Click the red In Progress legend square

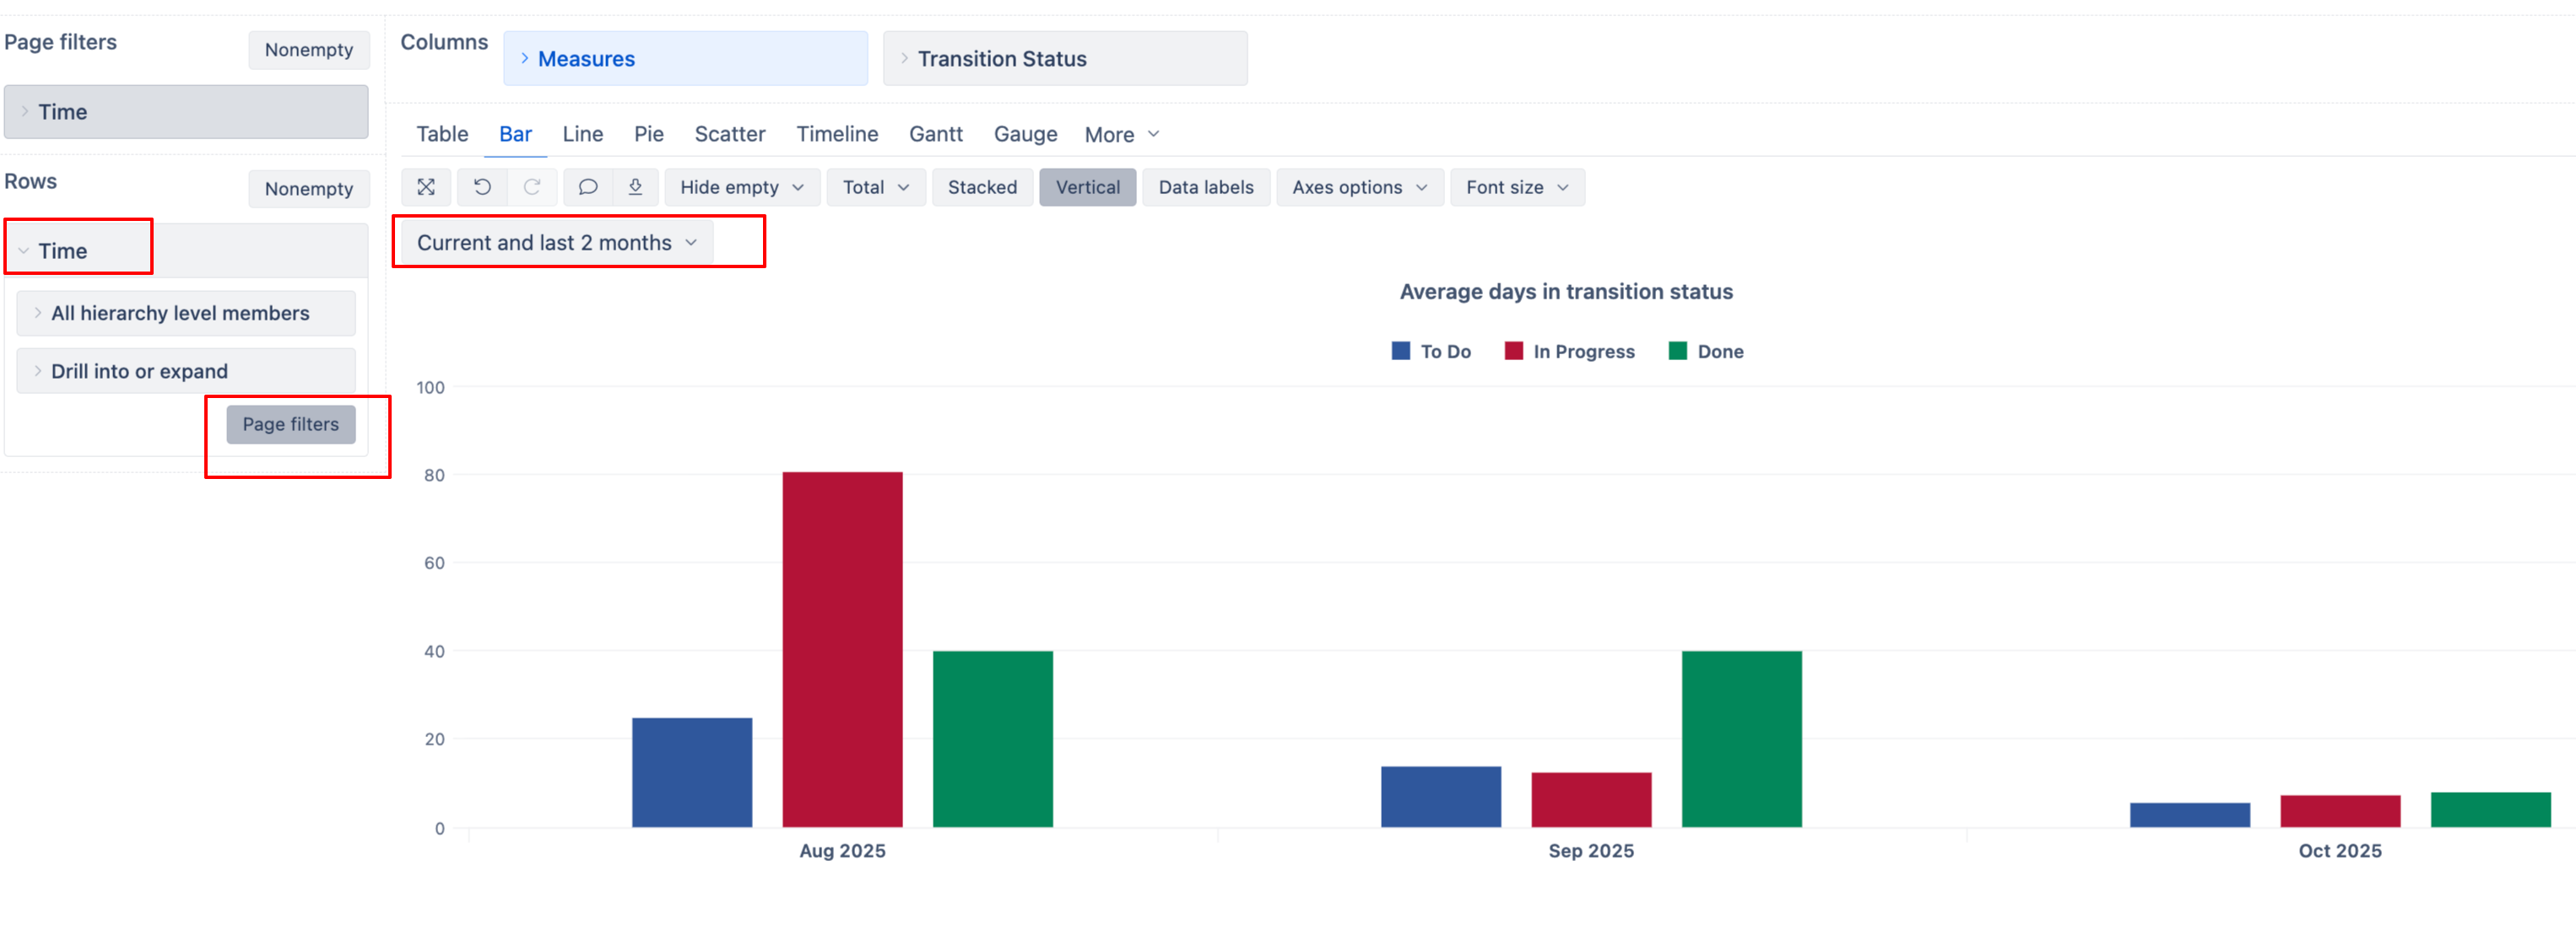1513,351
